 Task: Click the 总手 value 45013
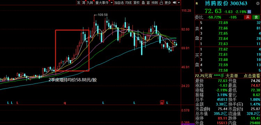222,99
